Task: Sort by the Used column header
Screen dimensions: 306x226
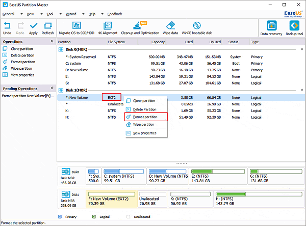Action: (180, 42)
